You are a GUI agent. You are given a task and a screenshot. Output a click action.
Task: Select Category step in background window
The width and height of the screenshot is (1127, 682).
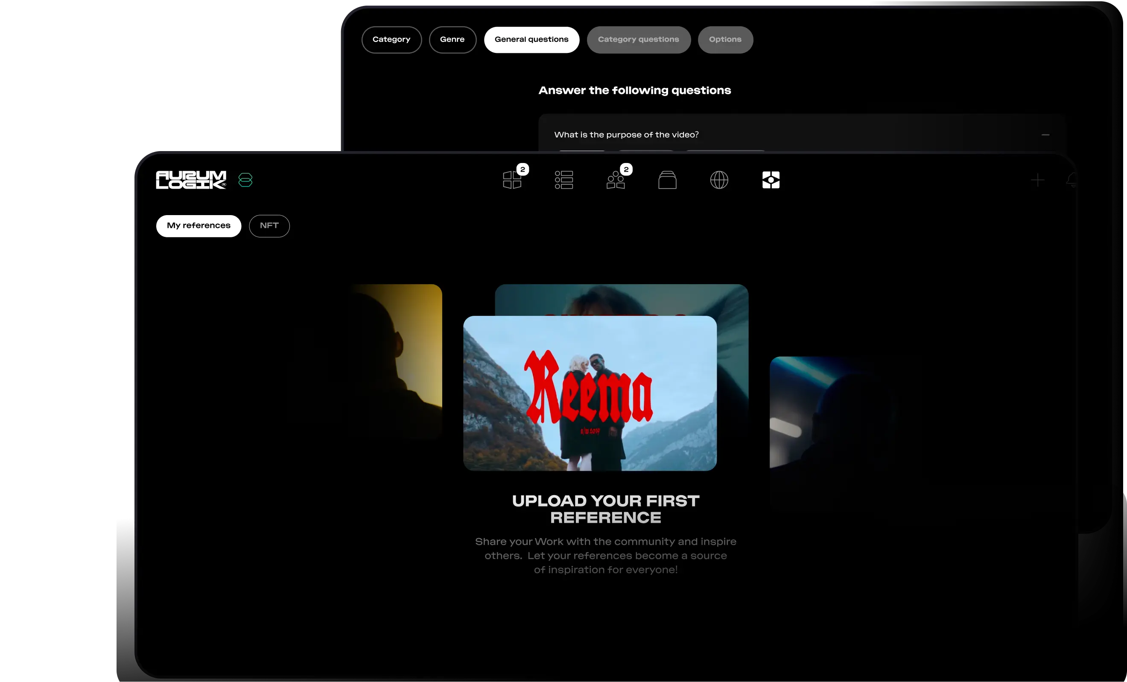point(391,40)
